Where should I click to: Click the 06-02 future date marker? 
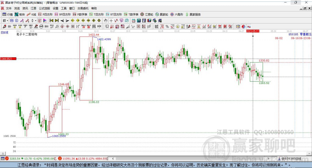click(279, 38)
